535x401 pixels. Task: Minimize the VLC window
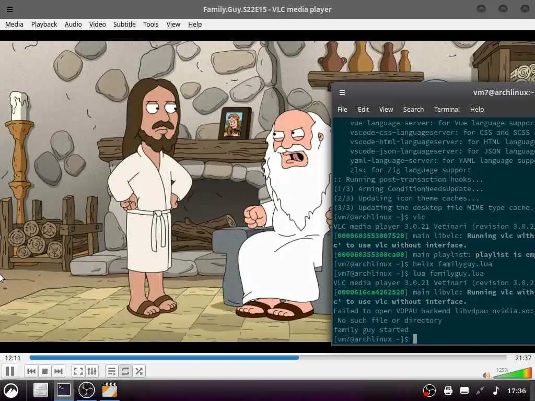481,9
